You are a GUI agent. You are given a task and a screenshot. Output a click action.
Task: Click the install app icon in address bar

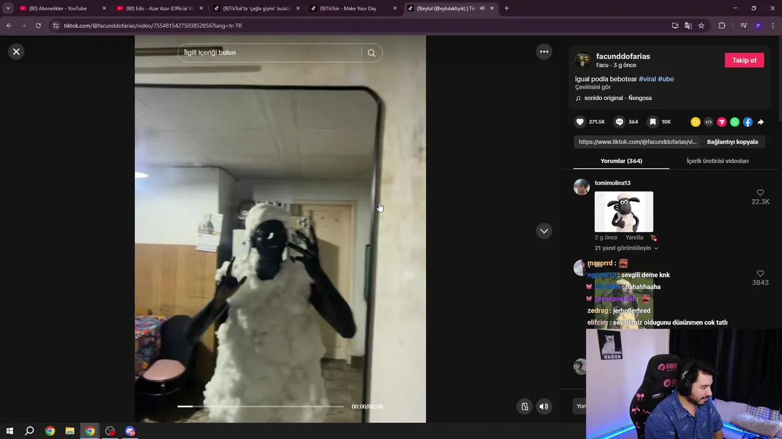coord(675,26)
